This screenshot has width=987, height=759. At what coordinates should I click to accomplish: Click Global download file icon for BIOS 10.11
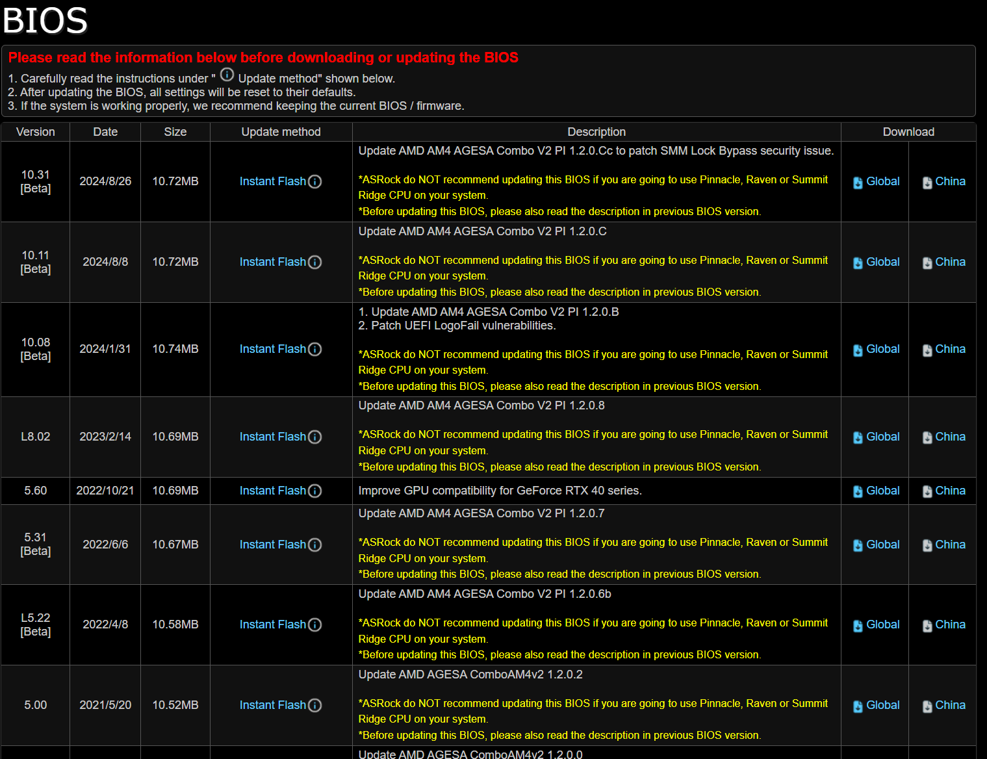[x=858, y=263]
